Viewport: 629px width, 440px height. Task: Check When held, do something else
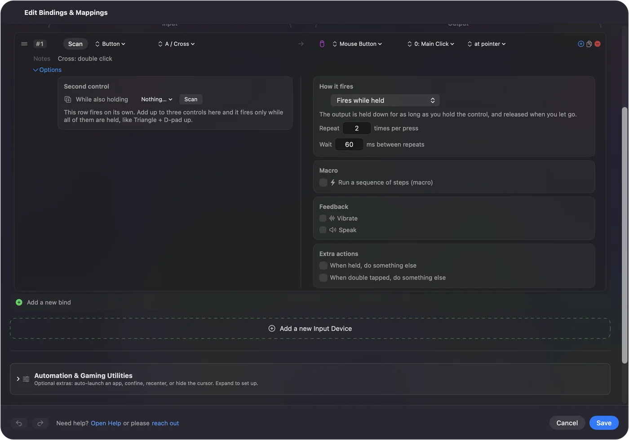pyautogui.click(x=323, y=266)
